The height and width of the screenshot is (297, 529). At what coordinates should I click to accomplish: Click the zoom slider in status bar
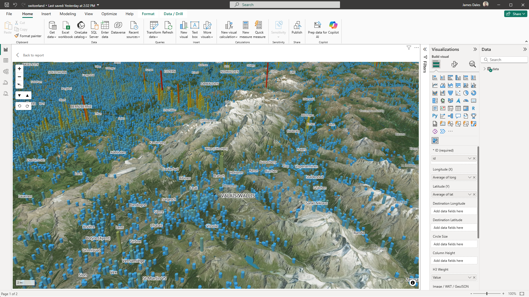point(487,294)
